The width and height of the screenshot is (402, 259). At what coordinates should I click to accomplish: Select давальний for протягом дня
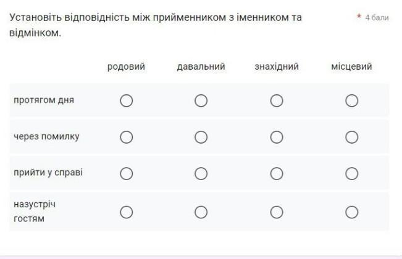tap(201, 101)
